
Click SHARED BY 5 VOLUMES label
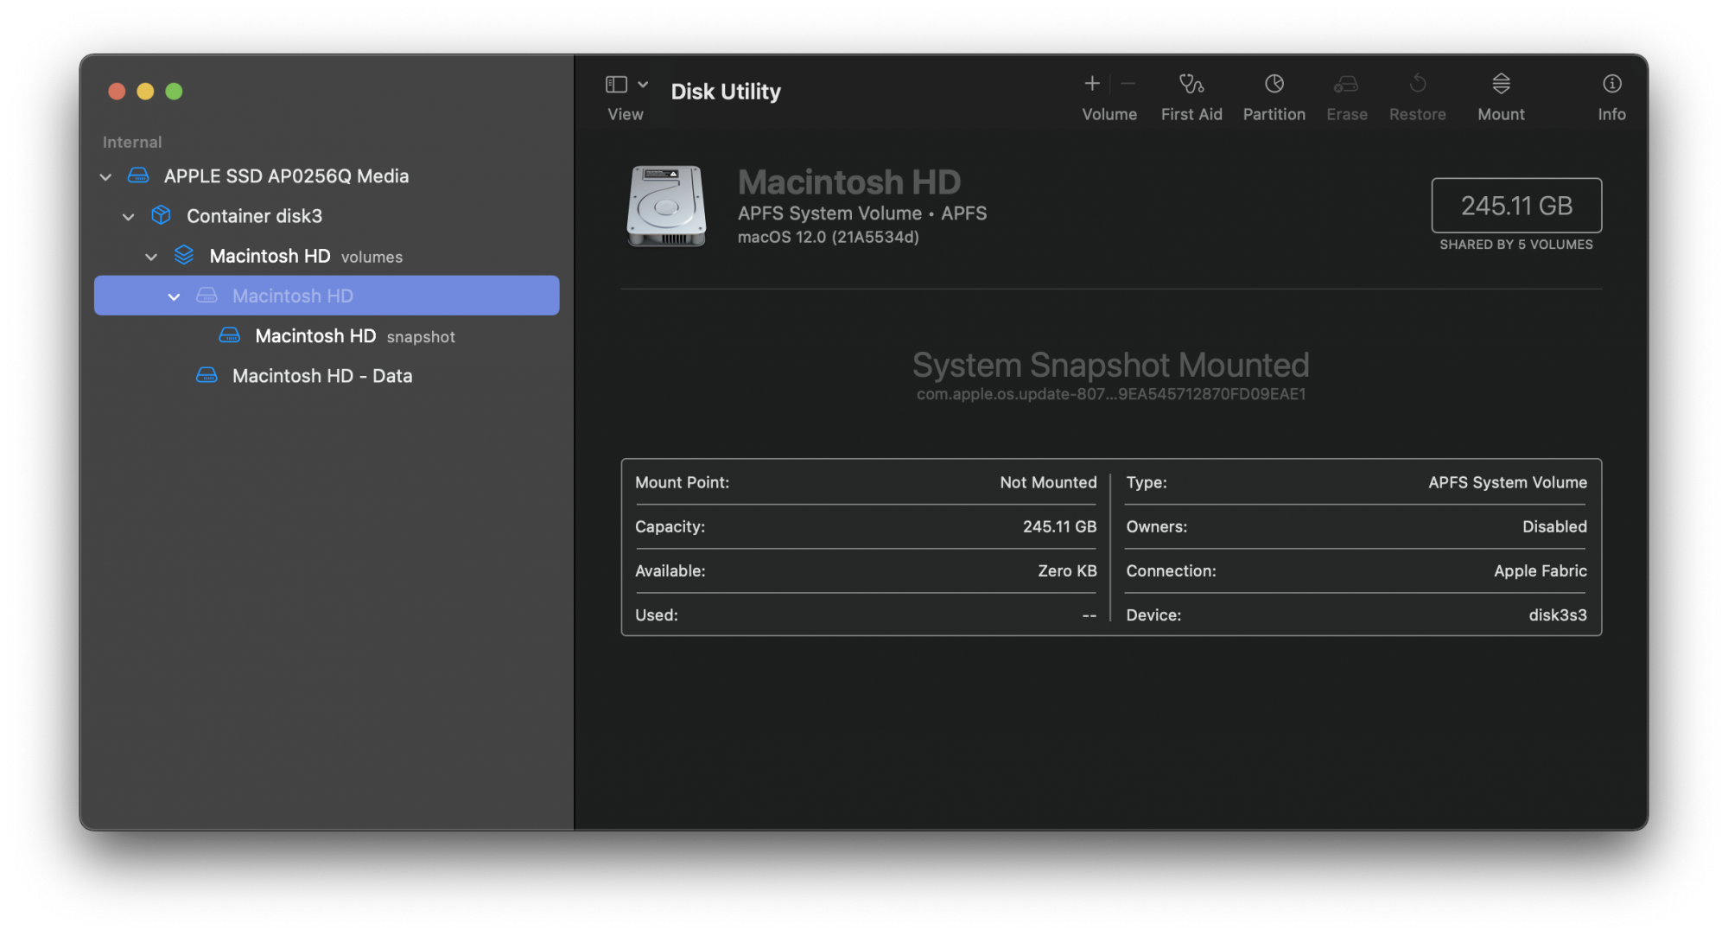[1516, 245]
